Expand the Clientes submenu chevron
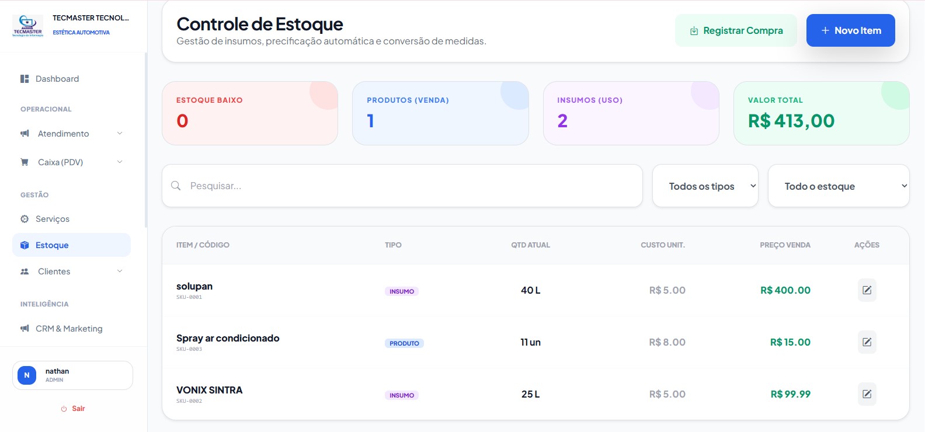This screenshot has width=925, height=432. coord(120,271)
